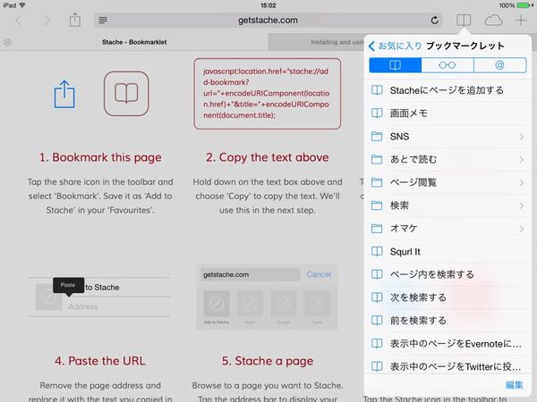Open iCloud Tabs cloud icon
Image resolution: width=537 pixels, height=402 pixels.
pos(493,21)
